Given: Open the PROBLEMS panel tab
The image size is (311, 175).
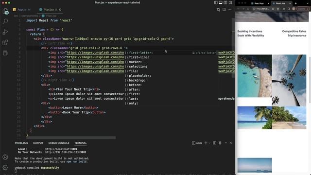Looking at the screenshot, I should pyautogui.click(x=21, y=143).
